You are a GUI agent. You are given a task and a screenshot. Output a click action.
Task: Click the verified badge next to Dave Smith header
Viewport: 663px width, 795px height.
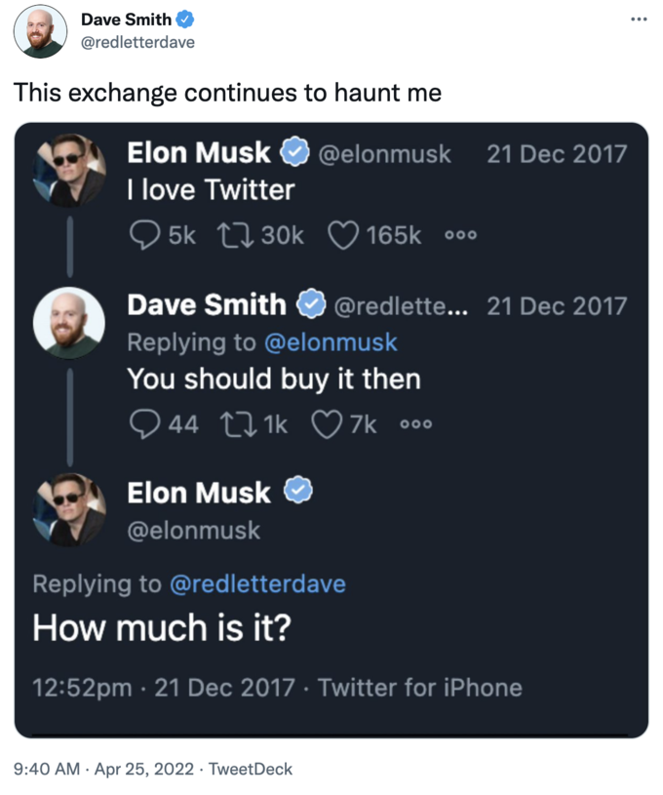[x=184, y=20]
